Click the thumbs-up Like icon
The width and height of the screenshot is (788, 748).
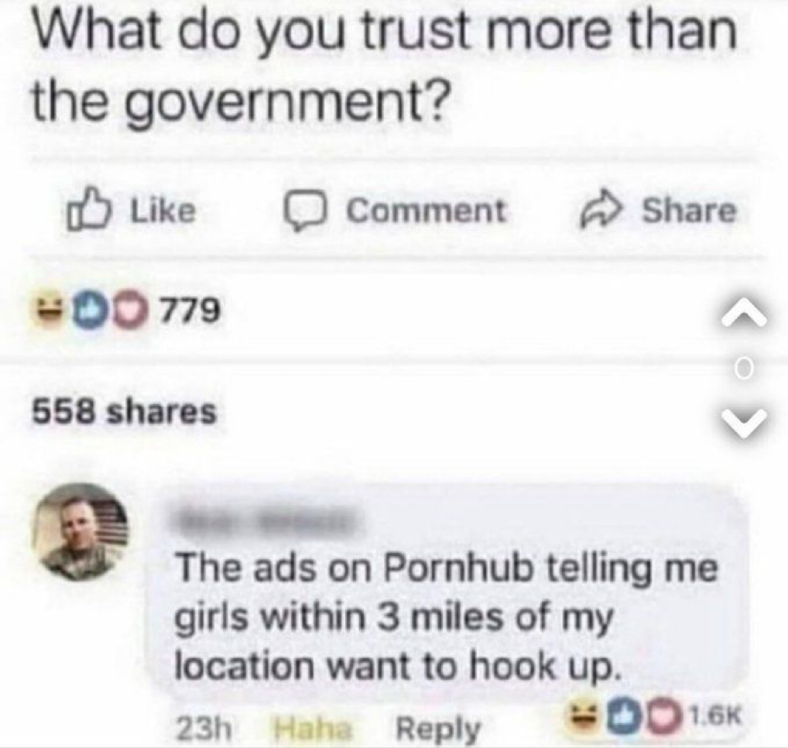pyautogui.click(x=87, y=209)
